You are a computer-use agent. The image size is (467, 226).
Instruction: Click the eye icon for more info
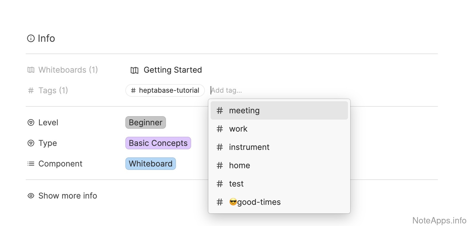tap(31, 196)
